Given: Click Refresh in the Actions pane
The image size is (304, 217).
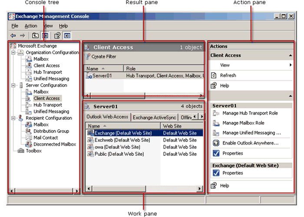Looking at the screenshot, I should point(228,76).
